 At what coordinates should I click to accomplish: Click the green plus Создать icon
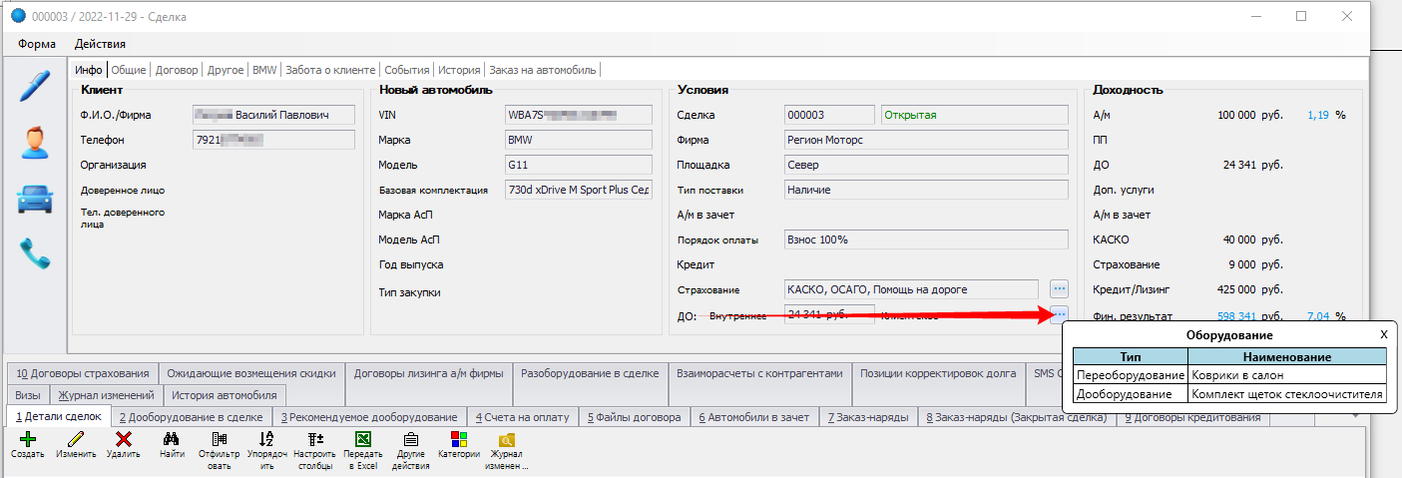pos(27,439)
